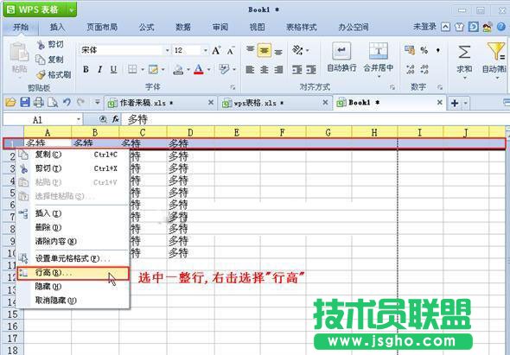Open the font (字体) group dialog launcher
510x355 pixels.
(x=233, y=87)
